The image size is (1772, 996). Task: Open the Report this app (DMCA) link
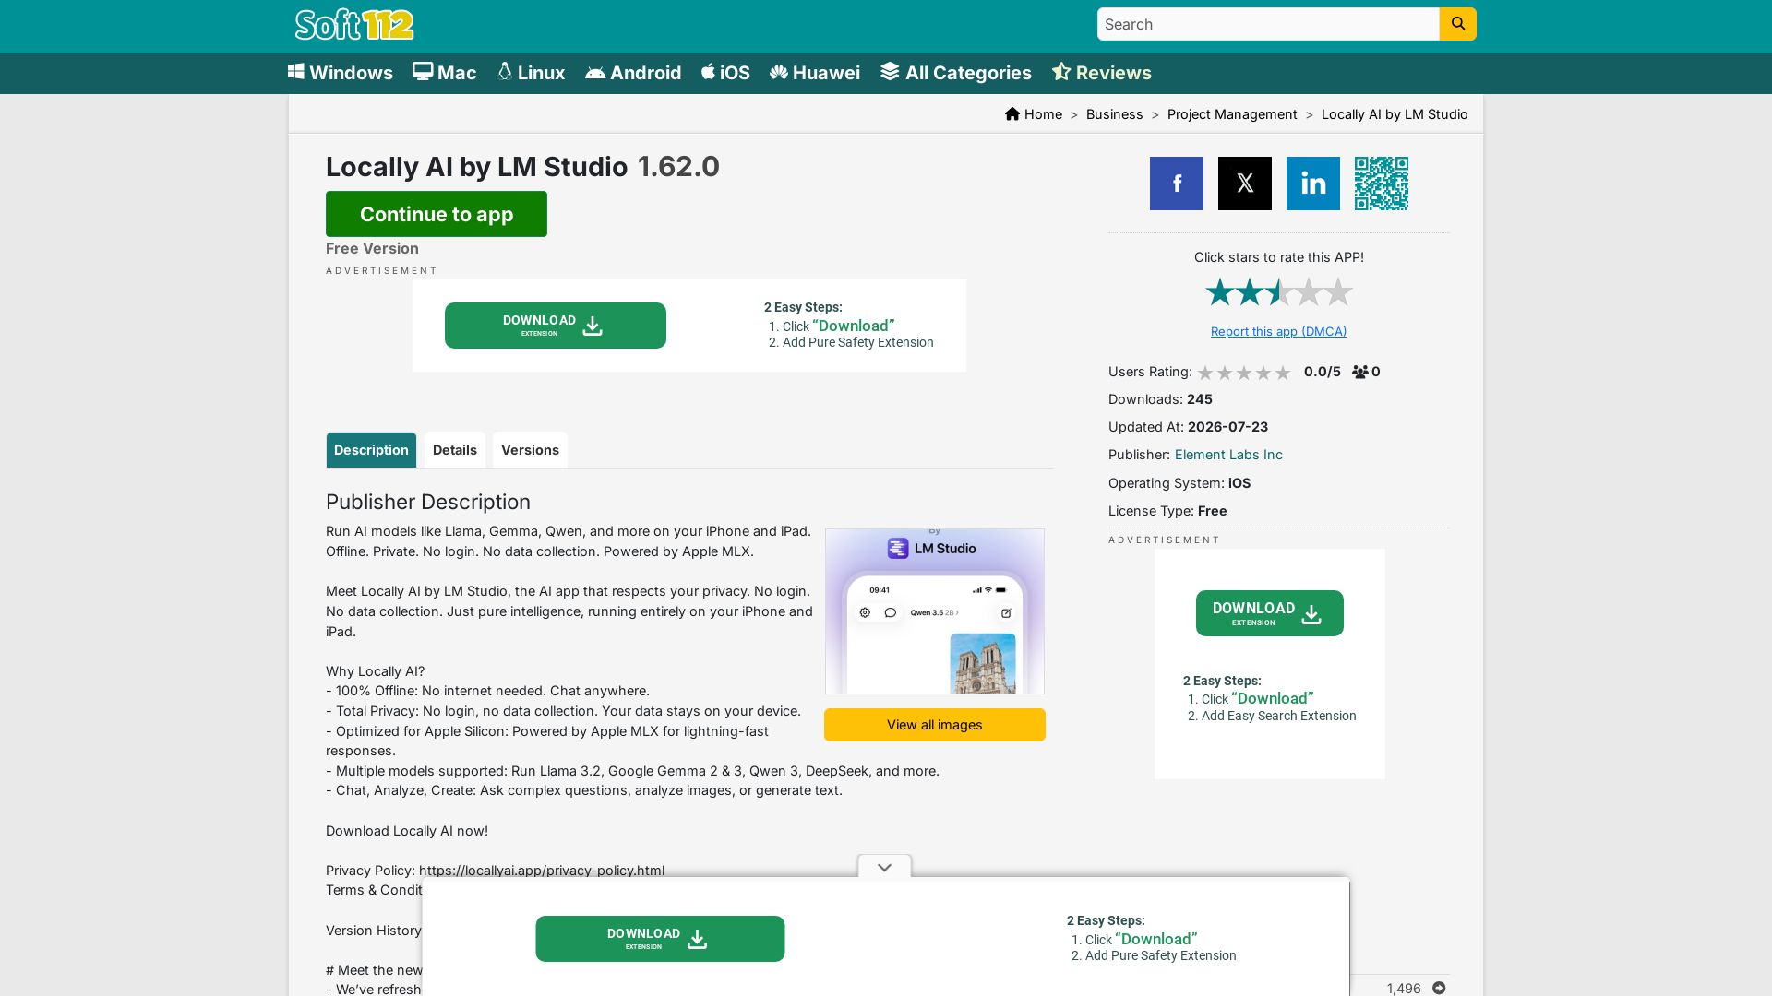click(1279, 331)
